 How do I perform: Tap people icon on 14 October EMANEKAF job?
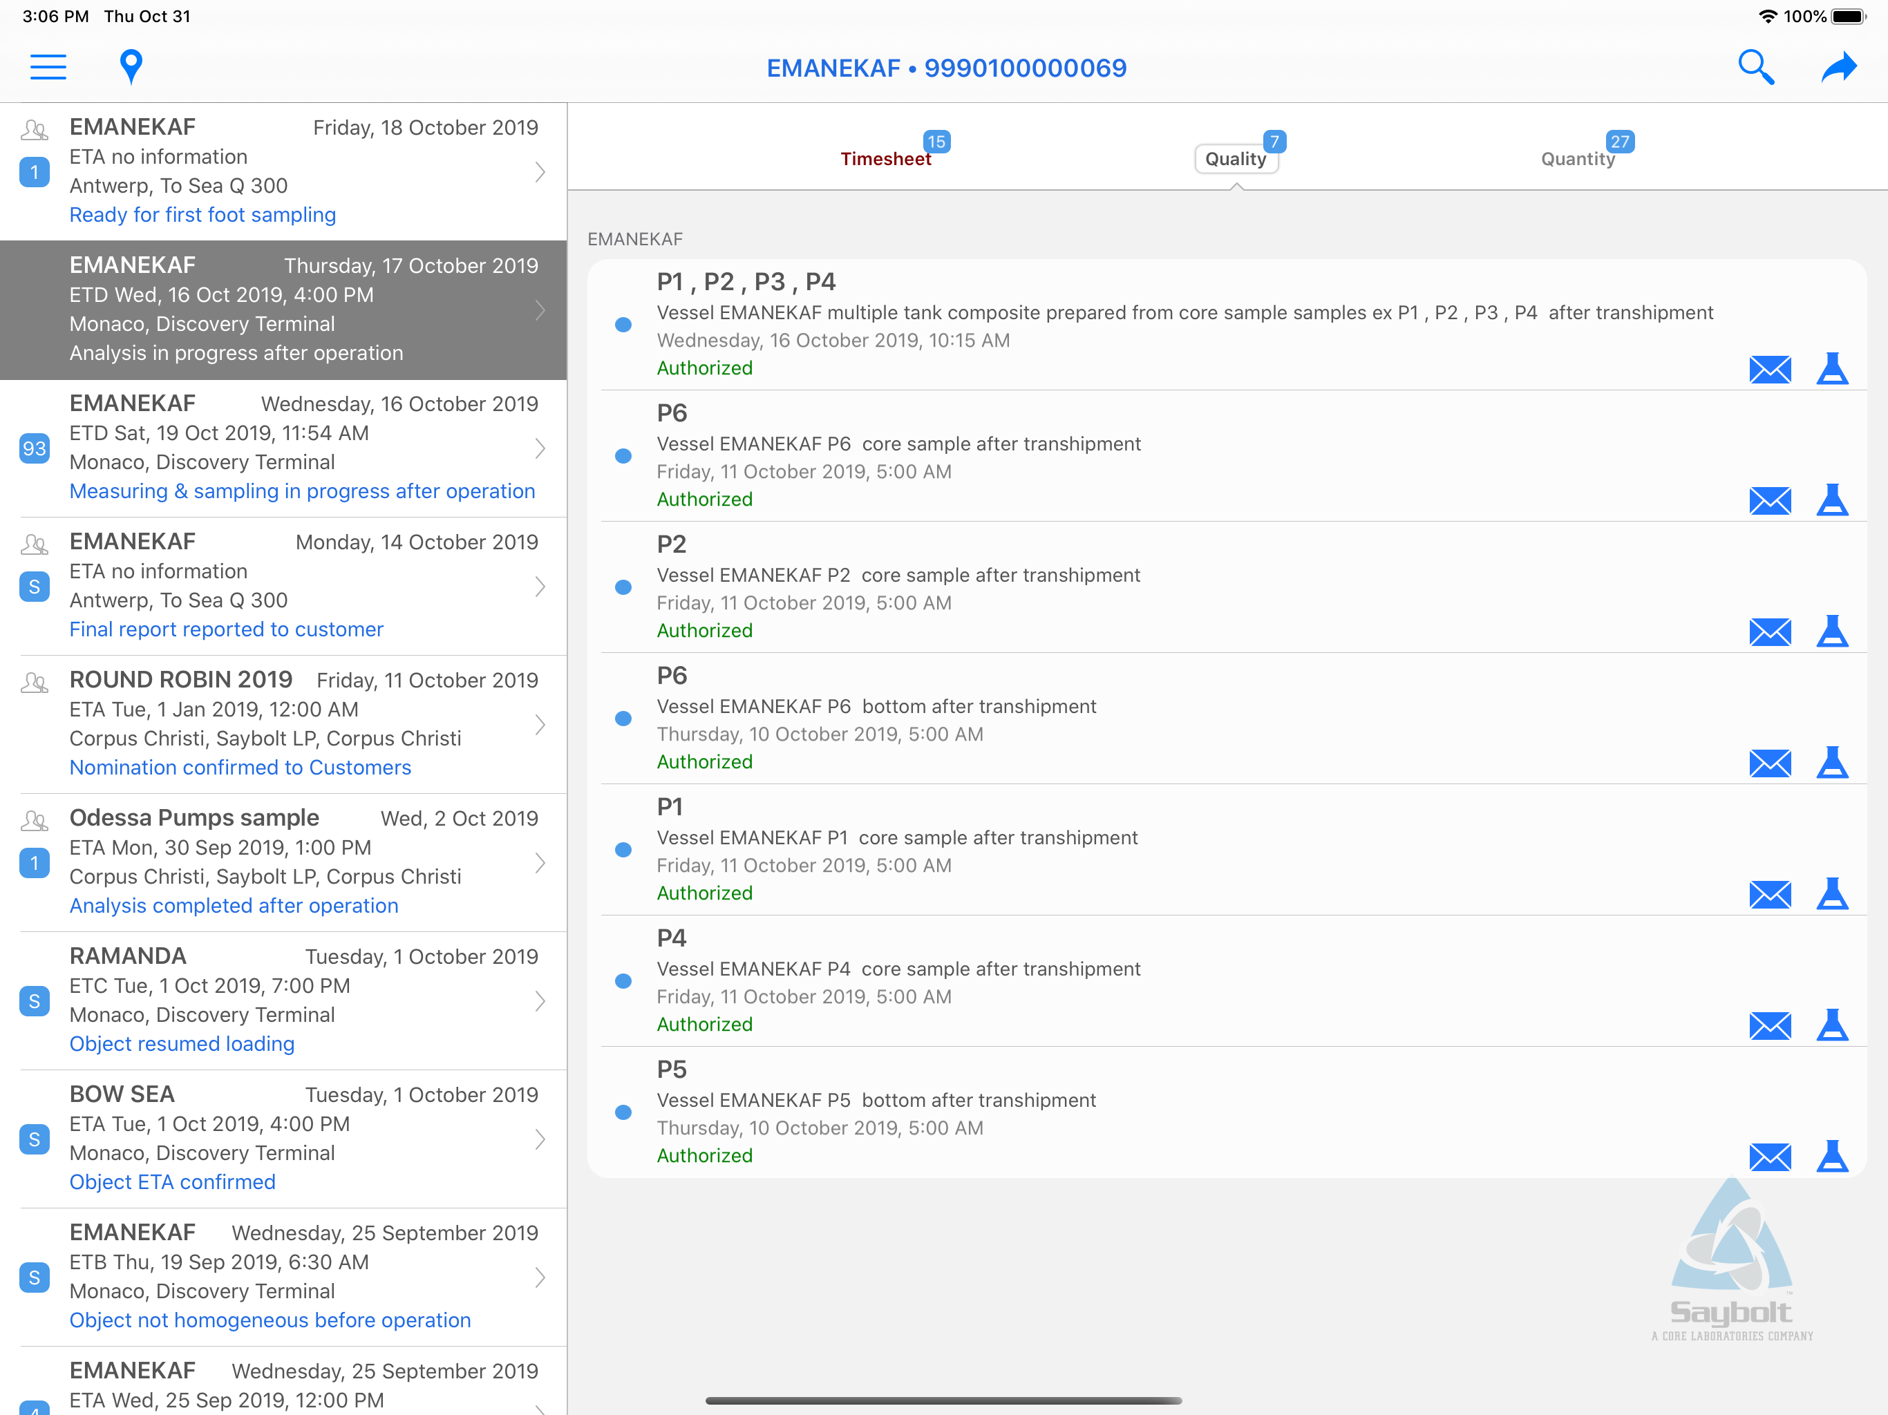(x=34, y=544)
